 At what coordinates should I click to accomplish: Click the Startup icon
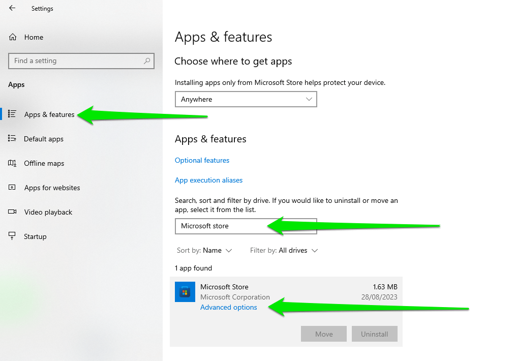click(12, 236)
